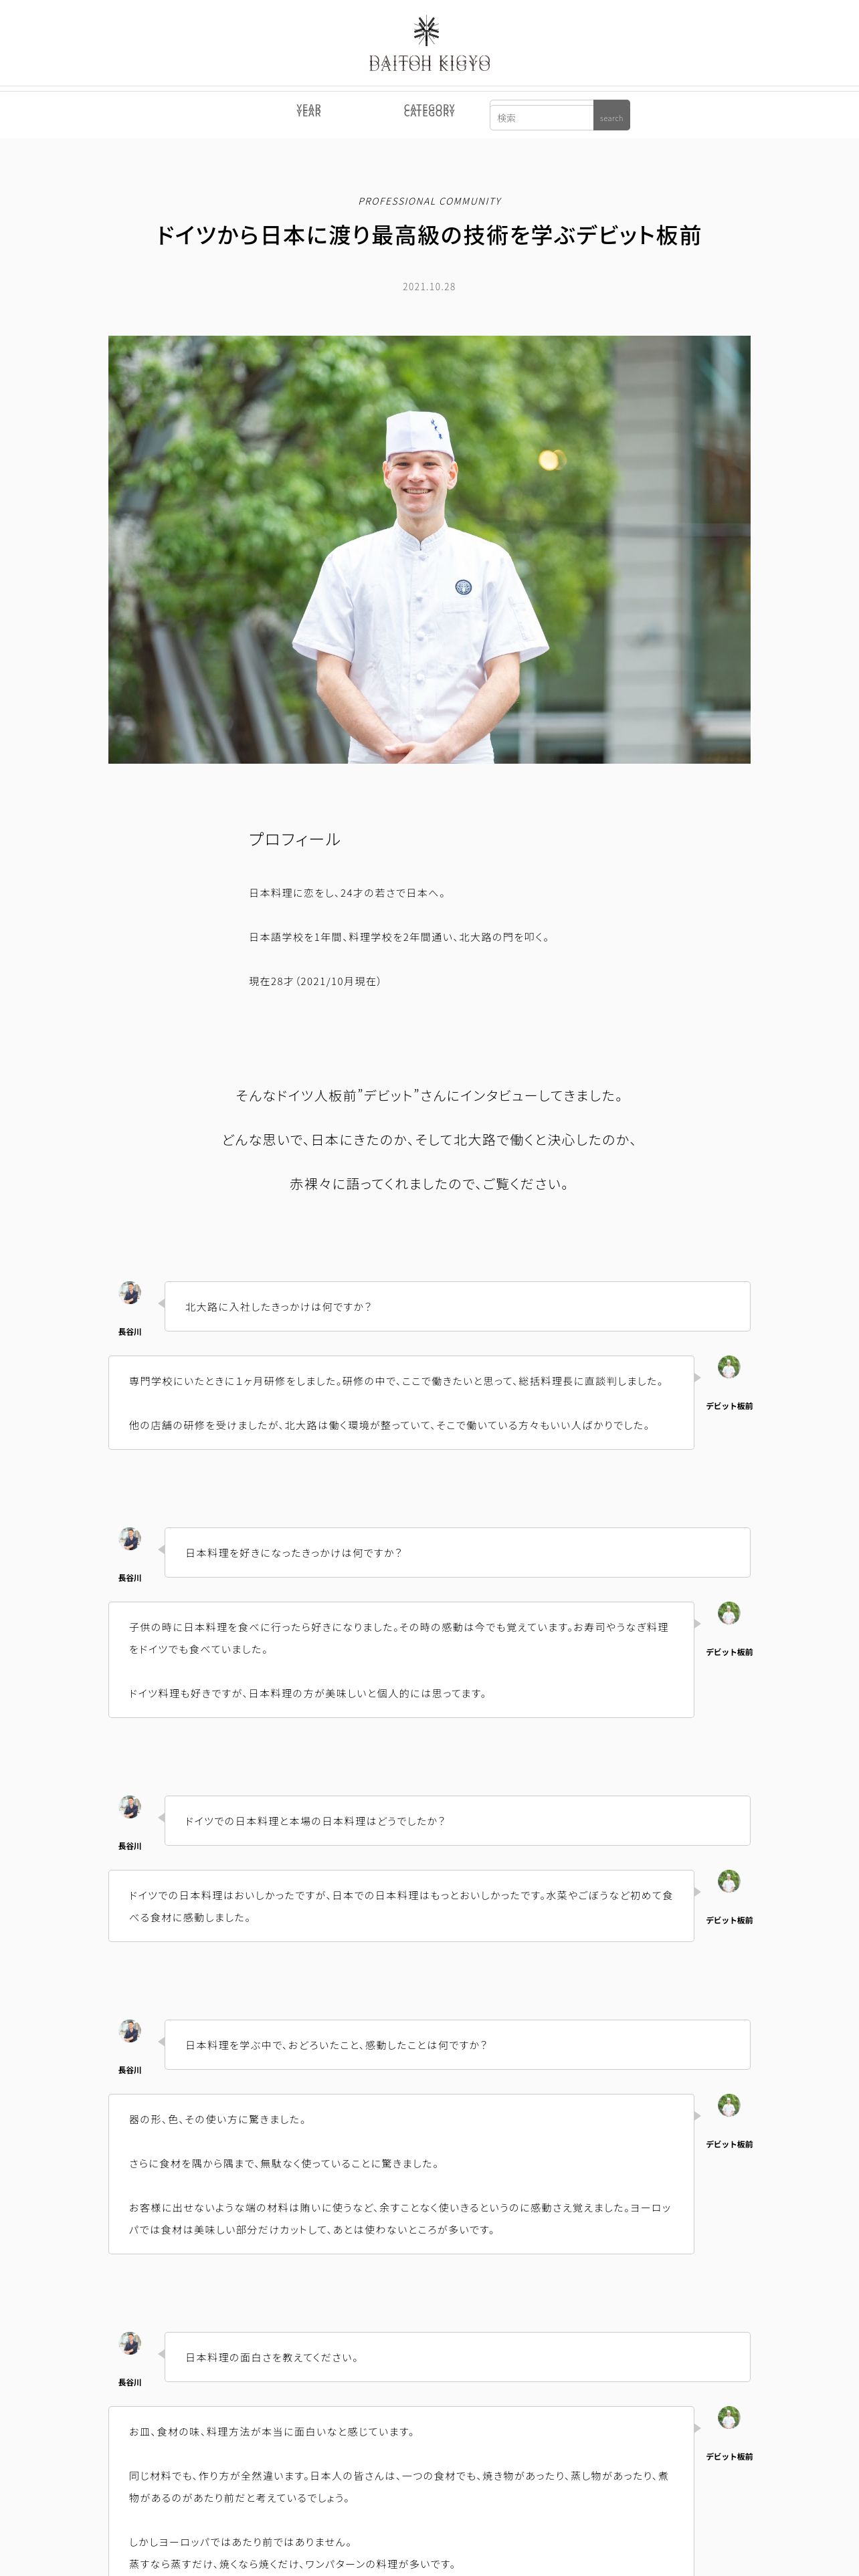Viewport: 859px width, 2576px height.
Task: Click the chef portrait hero image
Action: (x=429, y=549)
